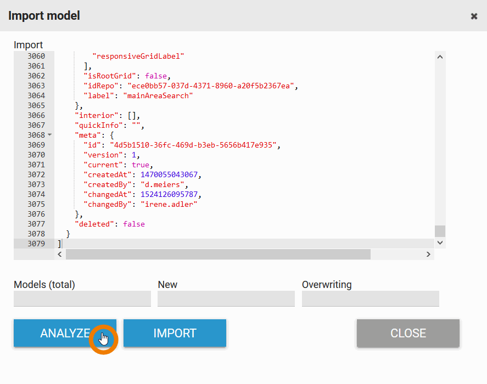Click line number 3060 in the gutter

point(36,56)
